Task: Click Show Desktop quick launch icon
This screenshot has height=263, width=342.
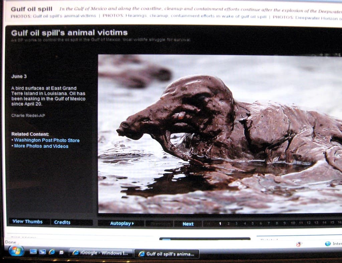Action: (33, 252)
